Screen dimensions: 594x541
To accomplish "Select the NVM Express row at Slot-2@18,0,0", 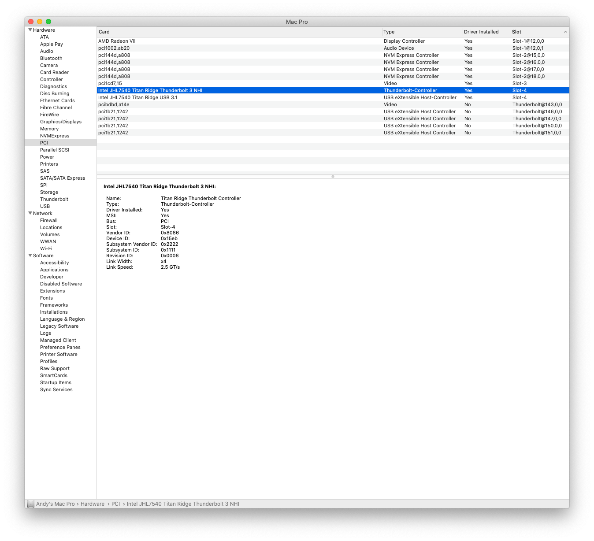I will click(333, 76).
